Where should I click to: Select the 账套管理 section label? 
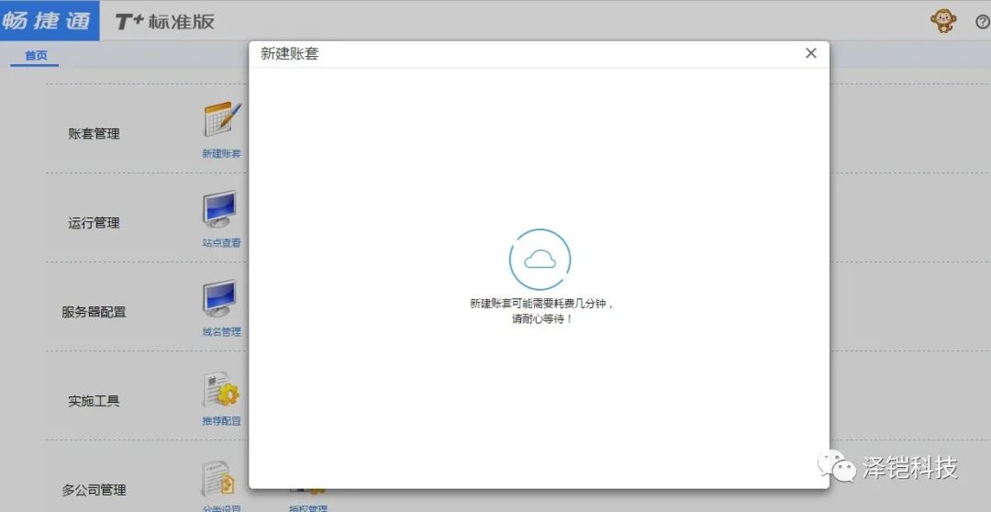(94, 134)
